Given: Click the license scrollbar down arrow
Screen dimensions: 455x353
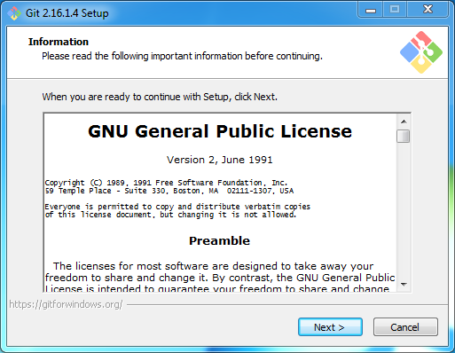Looking at the screenshot, I should coord(404,285).
